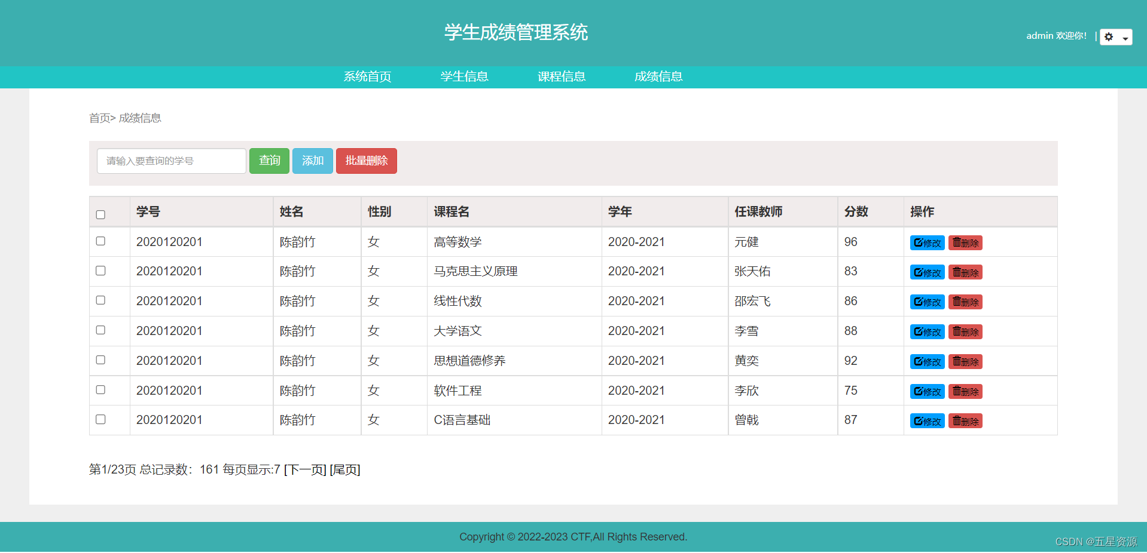Click the score value 83
The image size is (1147, 553).
(x=851, y=272)
